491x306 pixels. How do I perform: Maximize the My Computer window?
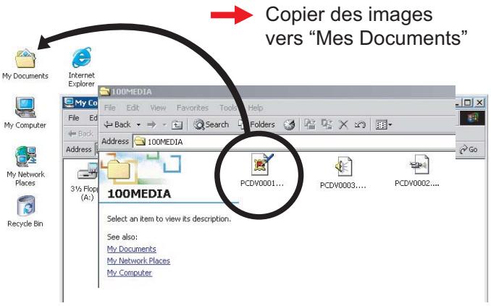468,103
